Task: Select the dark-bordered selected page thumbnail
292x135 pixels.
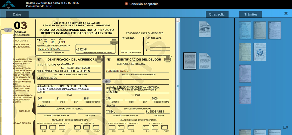Action: [x=190, y=61]
